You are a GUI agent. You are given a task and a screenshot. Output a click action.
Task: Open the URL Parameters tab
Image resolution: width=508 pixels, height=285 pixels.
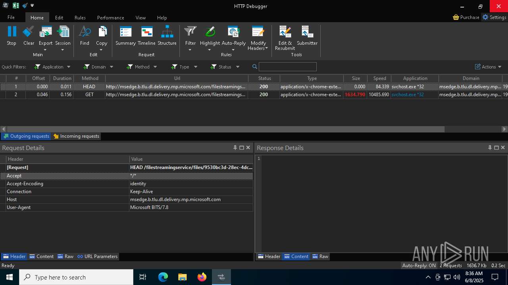coord(97,256)
